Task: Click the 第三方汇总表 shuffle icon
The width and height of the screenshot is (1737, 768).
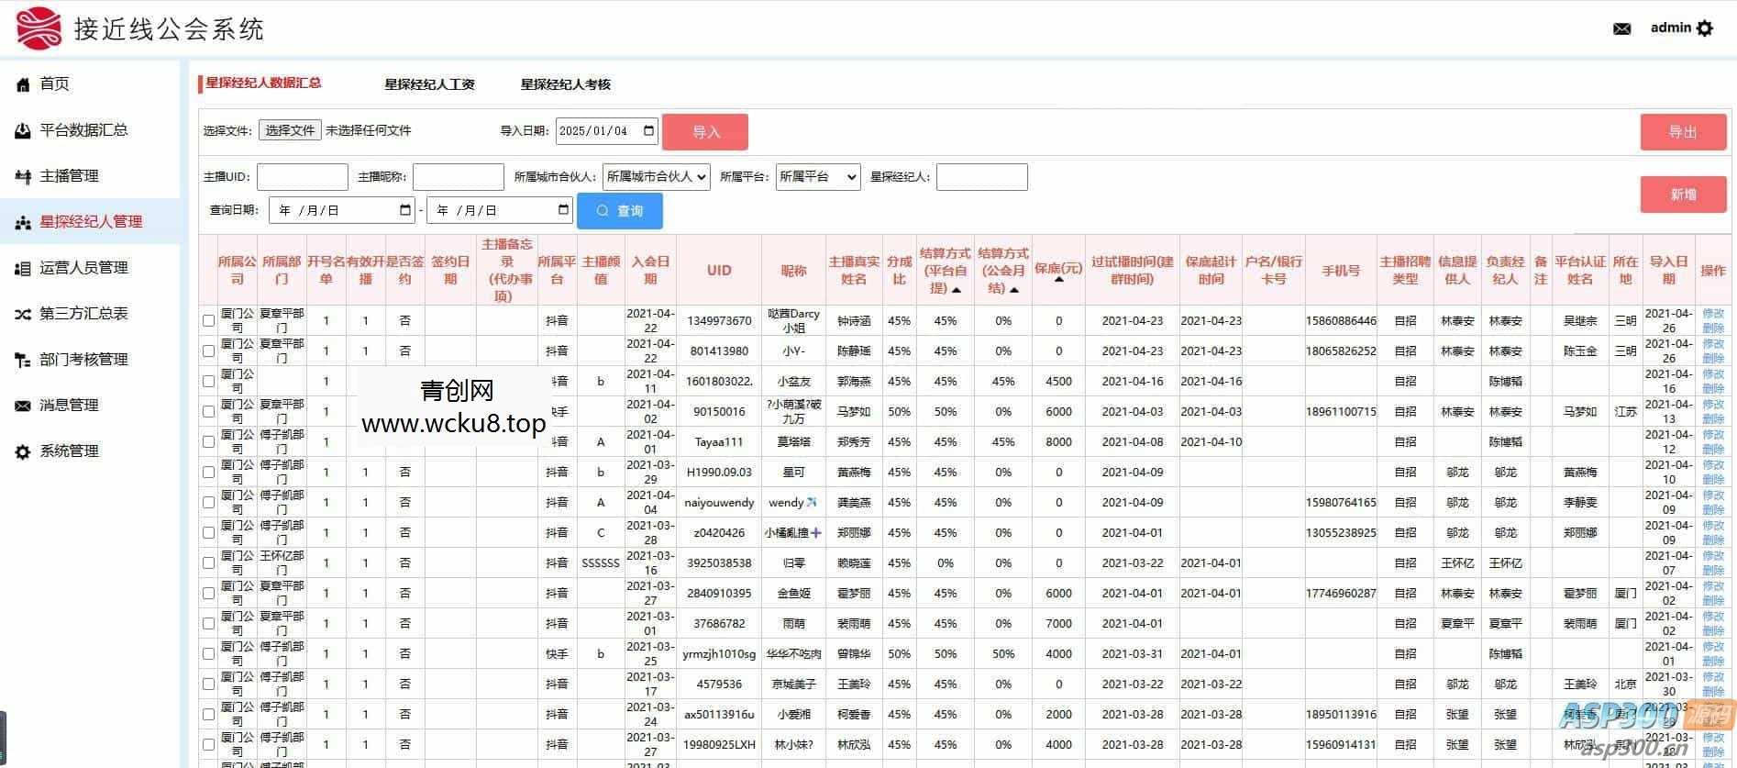Action: [x=23, y=314]
